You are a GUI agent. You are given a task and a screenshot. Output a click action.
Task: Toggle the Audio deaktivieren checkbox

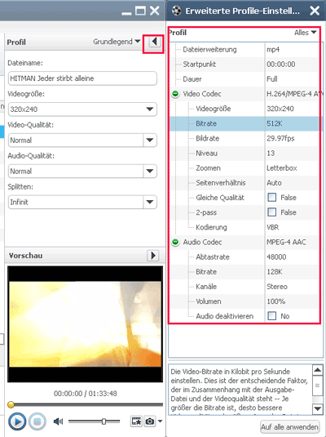[271, 316]
